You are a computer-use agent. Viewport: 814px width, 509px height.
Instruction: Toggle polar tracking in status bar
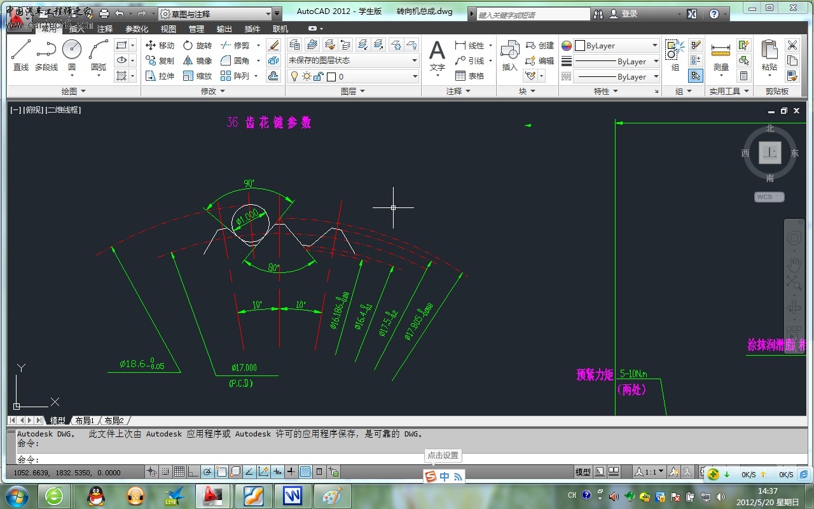[207, 472]
